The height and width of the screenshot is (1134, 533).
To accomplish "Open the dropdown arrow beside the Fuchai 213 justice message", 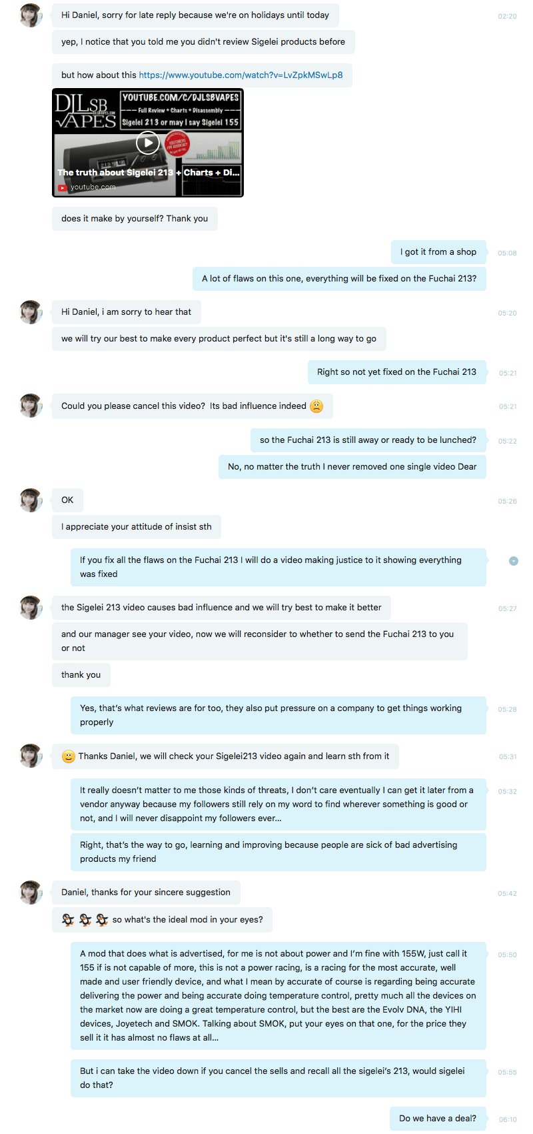I will pyautogui.click(x=514, y=561).
